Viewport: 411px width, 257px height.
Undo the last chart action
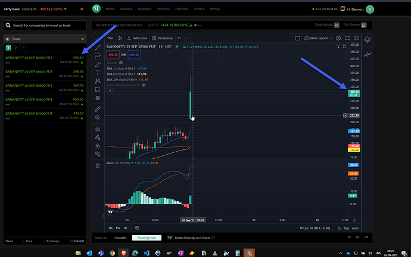point(179,38)
